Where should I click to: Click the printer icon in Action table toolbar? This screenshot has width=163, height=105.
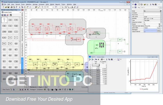[102, 60]
